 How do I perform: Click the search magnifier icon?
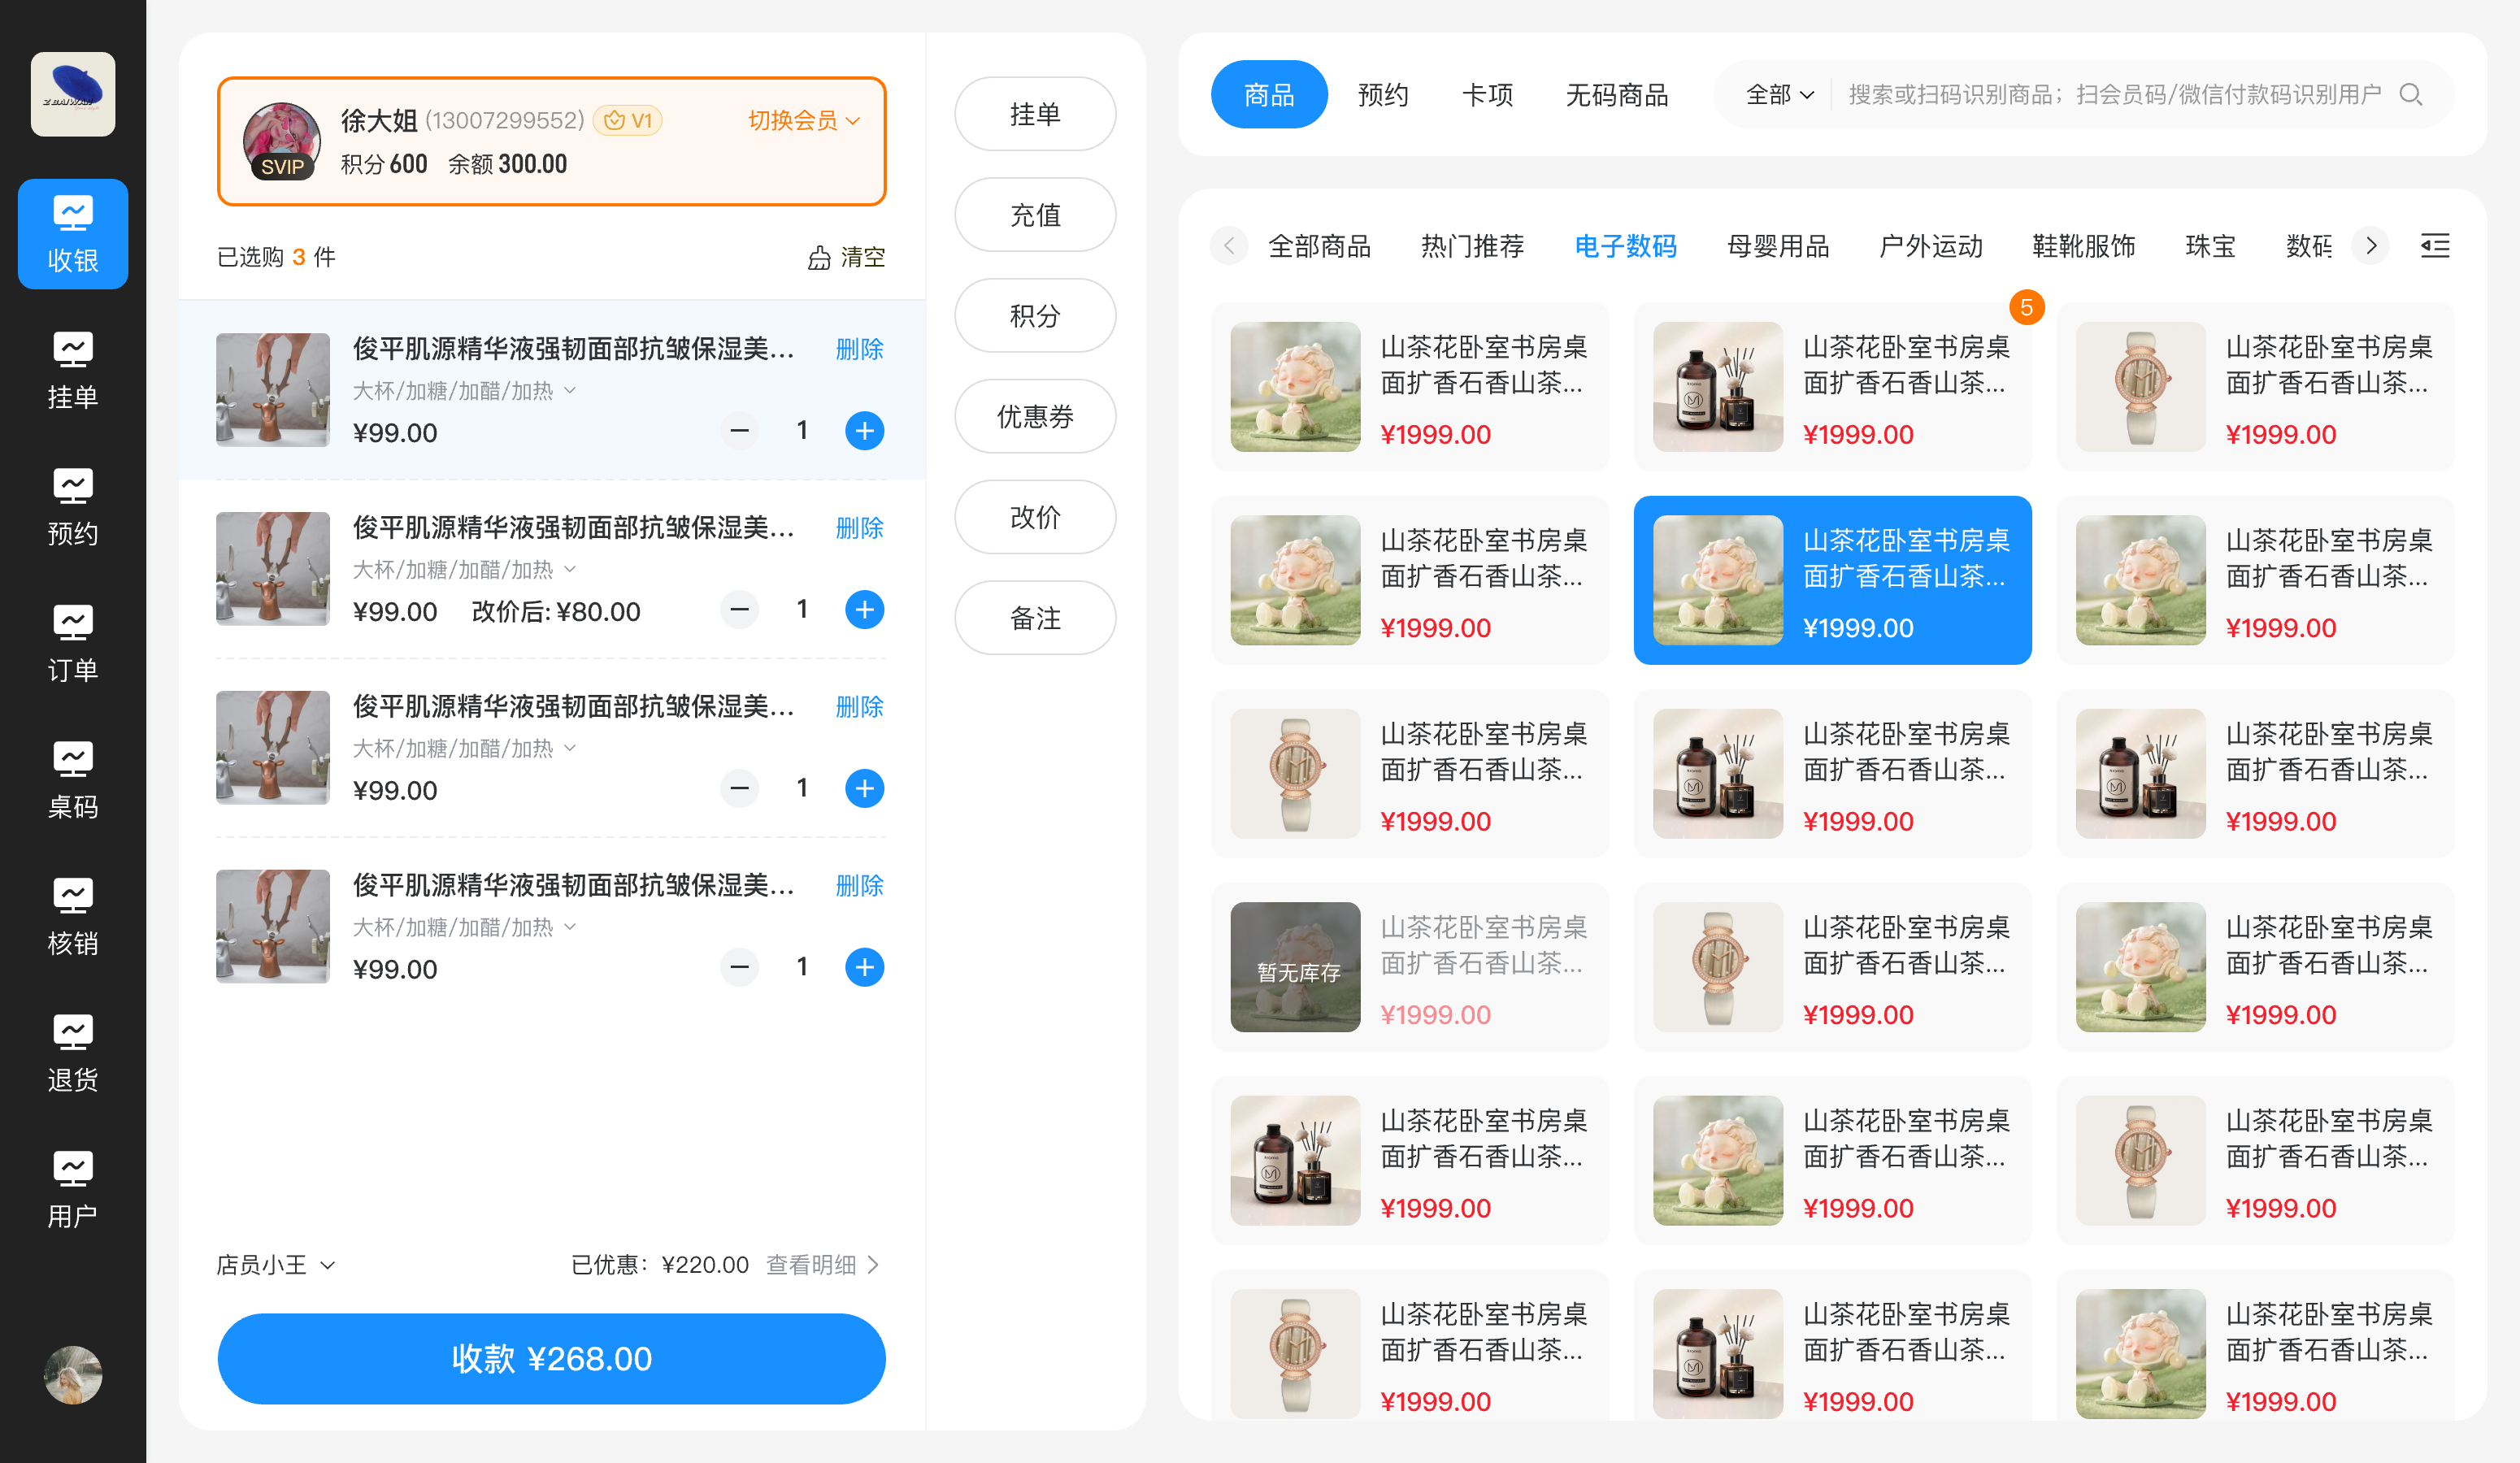(2410, 95)
